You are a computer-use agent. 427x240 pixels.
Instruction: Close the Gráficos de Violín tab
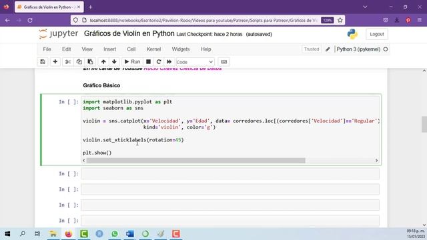coord(79,7)
